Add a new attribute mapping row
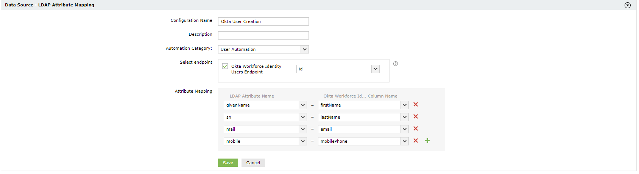Screen dimensions: 639x174 pos(427,141)
